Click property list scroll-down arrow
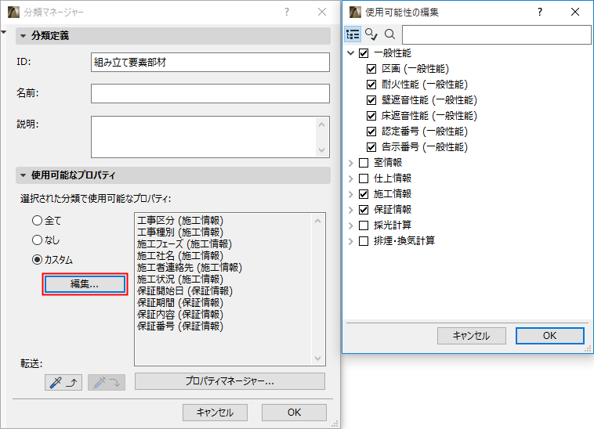 (318, 358)
